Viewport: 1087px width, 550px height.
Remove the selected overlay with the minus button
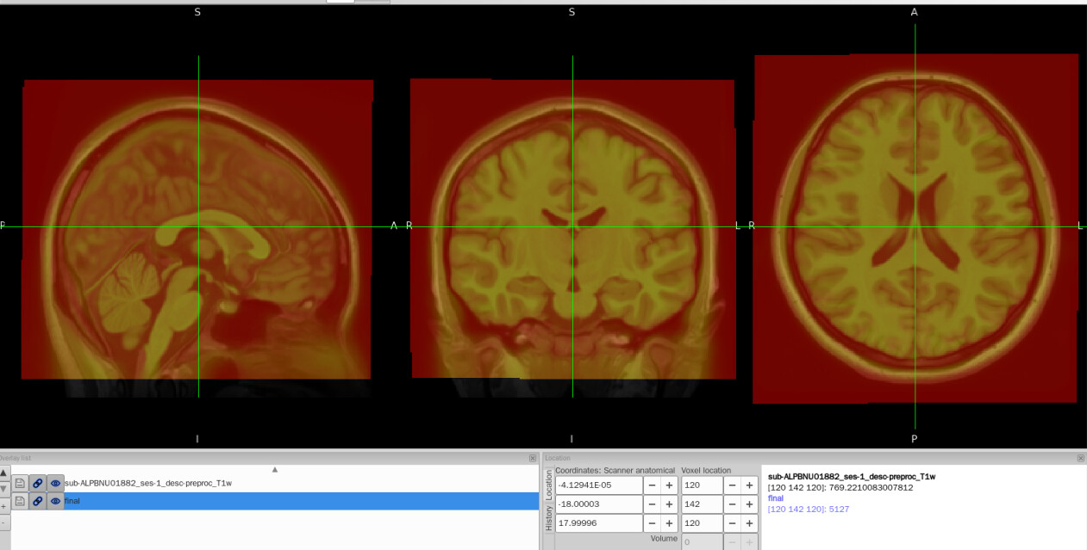3,522
